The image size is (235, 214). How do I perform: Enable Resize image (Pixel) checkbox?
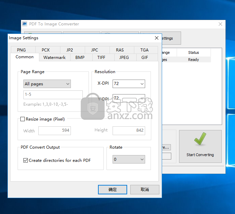(22, 119)
